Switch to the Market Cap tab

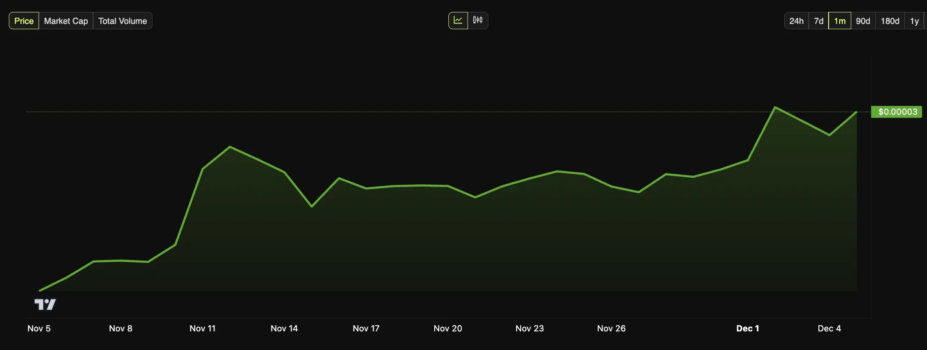pyautogui.click(x=66, y=21)
